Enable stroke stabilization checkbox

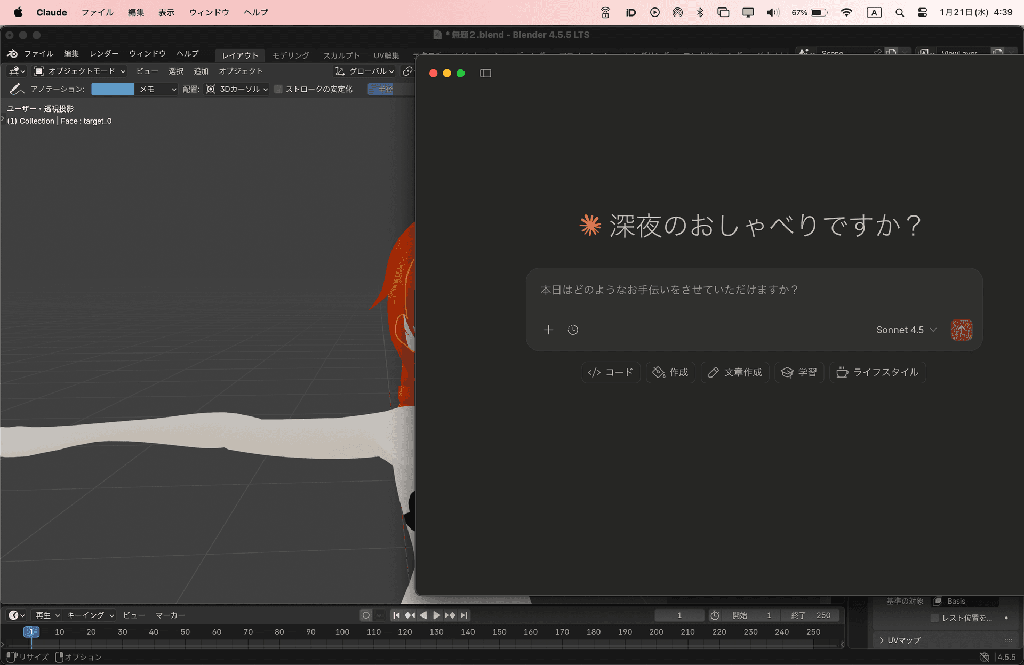coord(278,89)
